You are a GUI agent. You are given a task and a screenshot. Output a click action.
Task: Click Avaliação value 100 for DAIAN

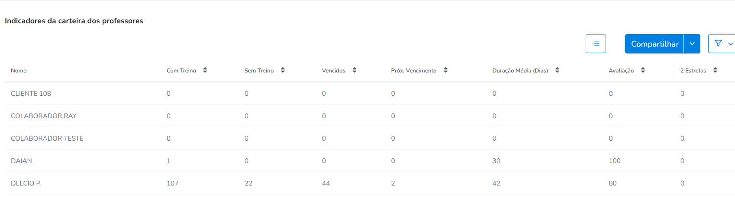[x=615, y=161]
